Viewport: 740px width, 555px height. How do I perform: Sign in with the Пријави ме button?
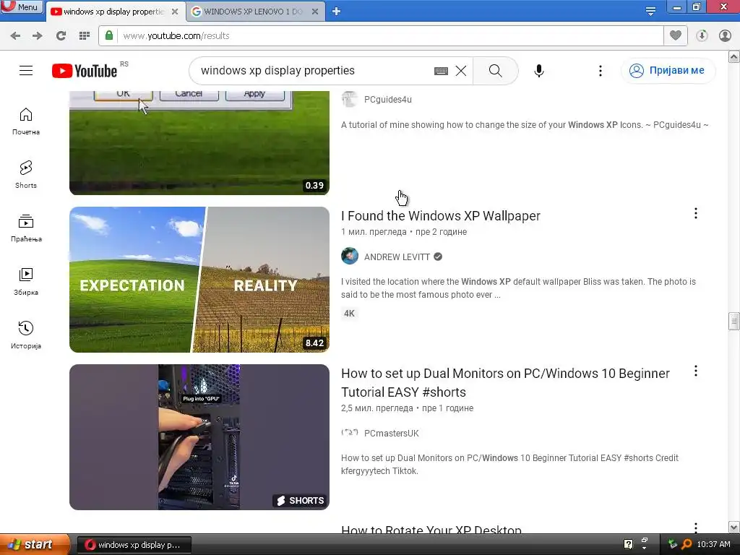[x=668, y=71]
